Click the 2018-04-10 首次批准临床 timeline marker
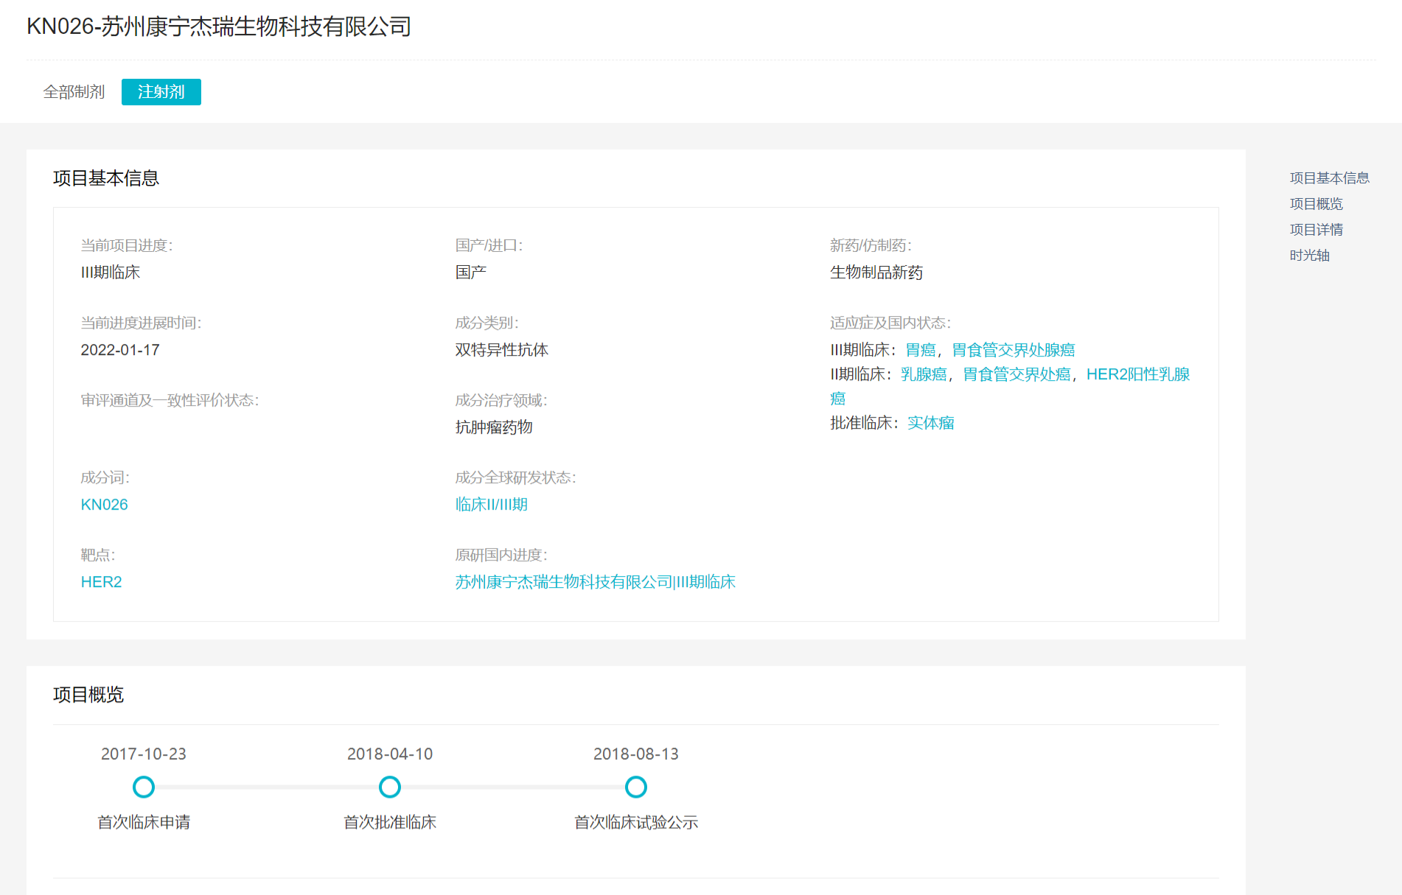 [x=390, y=787]
